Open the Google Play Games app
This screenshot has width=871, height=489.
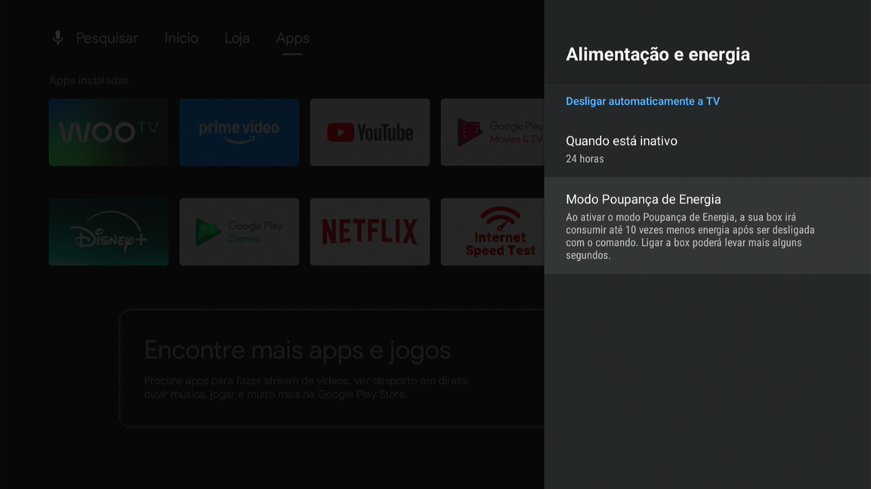tap(239, 232)
